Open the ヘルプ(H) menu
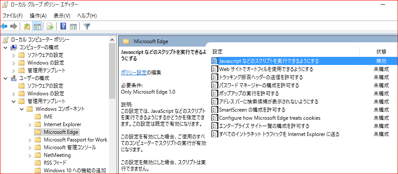The width and height of the screenshot is (398, 174). [x=87, y=16]
